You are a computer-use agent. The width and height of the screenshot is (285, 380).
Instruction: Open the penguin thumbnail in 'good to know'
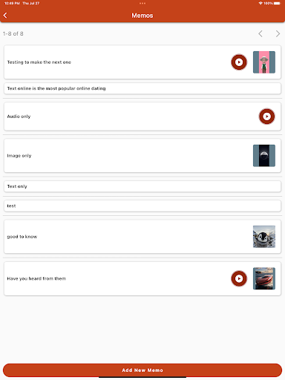264,237
